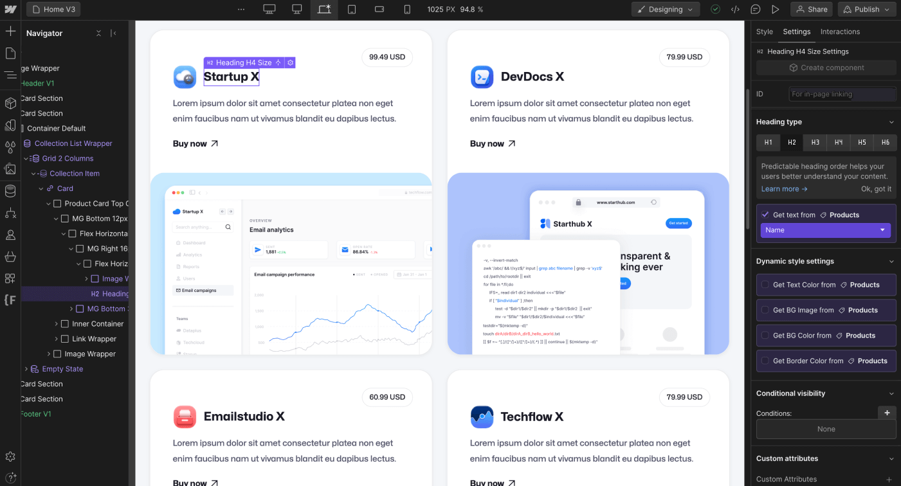Viewport: 901px width, 486px height.
Task: Collapse the Heading type section
Action: [891, 122]
